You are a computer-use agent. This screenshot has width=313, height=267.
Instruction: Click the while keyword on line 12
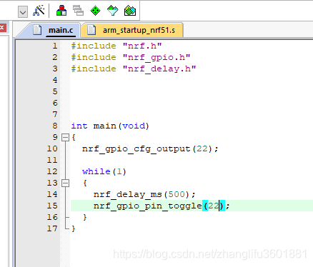(x=96, y=171)
